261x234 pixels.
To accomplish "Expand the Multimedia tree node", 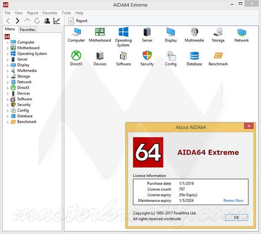I will [8, 71].
